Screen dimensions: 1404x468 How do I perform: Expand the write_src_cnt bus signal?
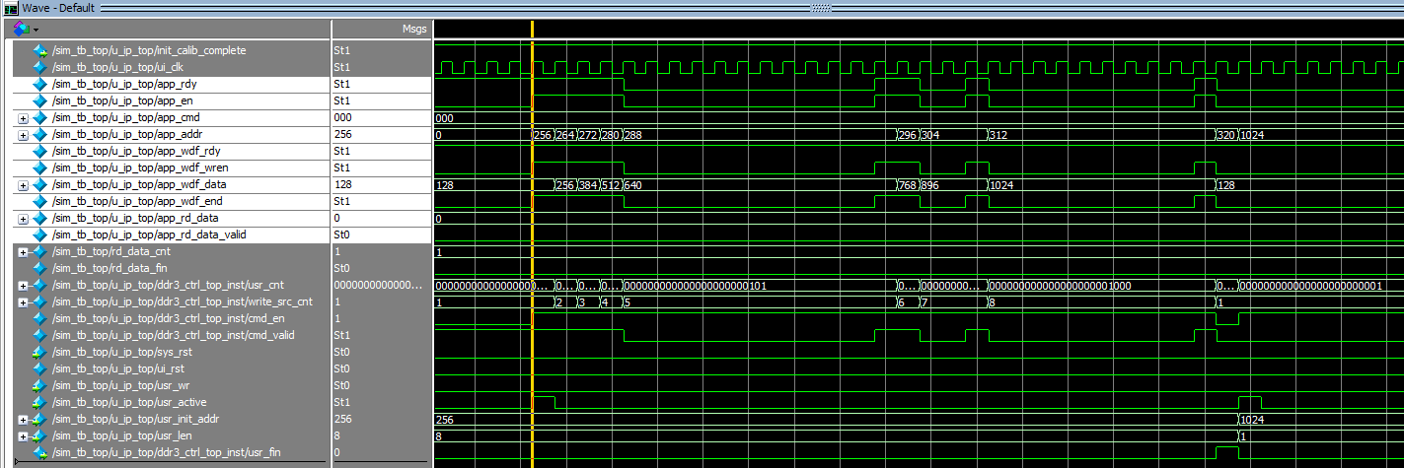(24, 302)
